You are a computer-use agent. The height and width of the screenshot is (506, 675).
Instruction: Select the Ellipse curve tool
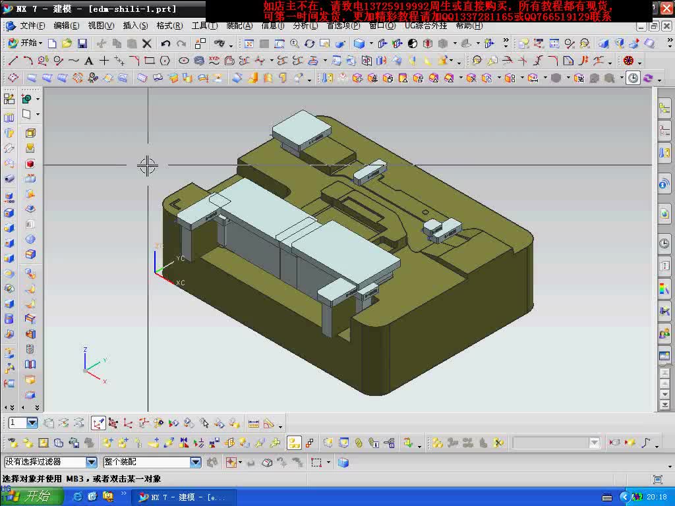[x=184, y=61]
